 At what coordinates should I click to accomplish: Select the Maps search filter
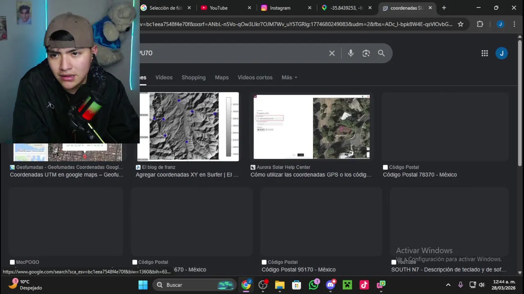[221, 77]
